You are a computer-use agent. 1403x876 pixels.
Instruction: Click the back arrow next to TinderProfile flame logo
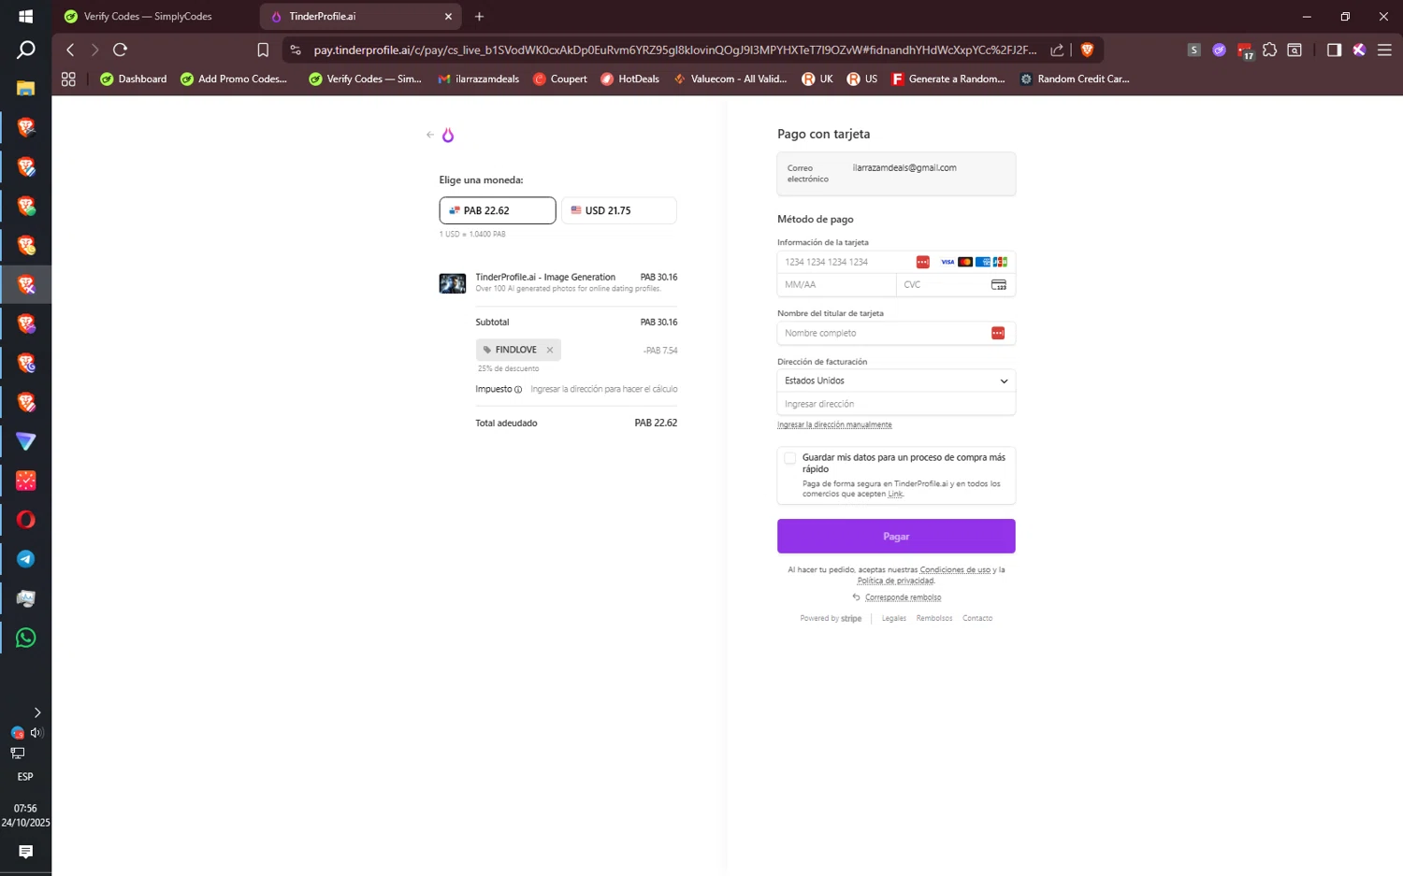430,135
